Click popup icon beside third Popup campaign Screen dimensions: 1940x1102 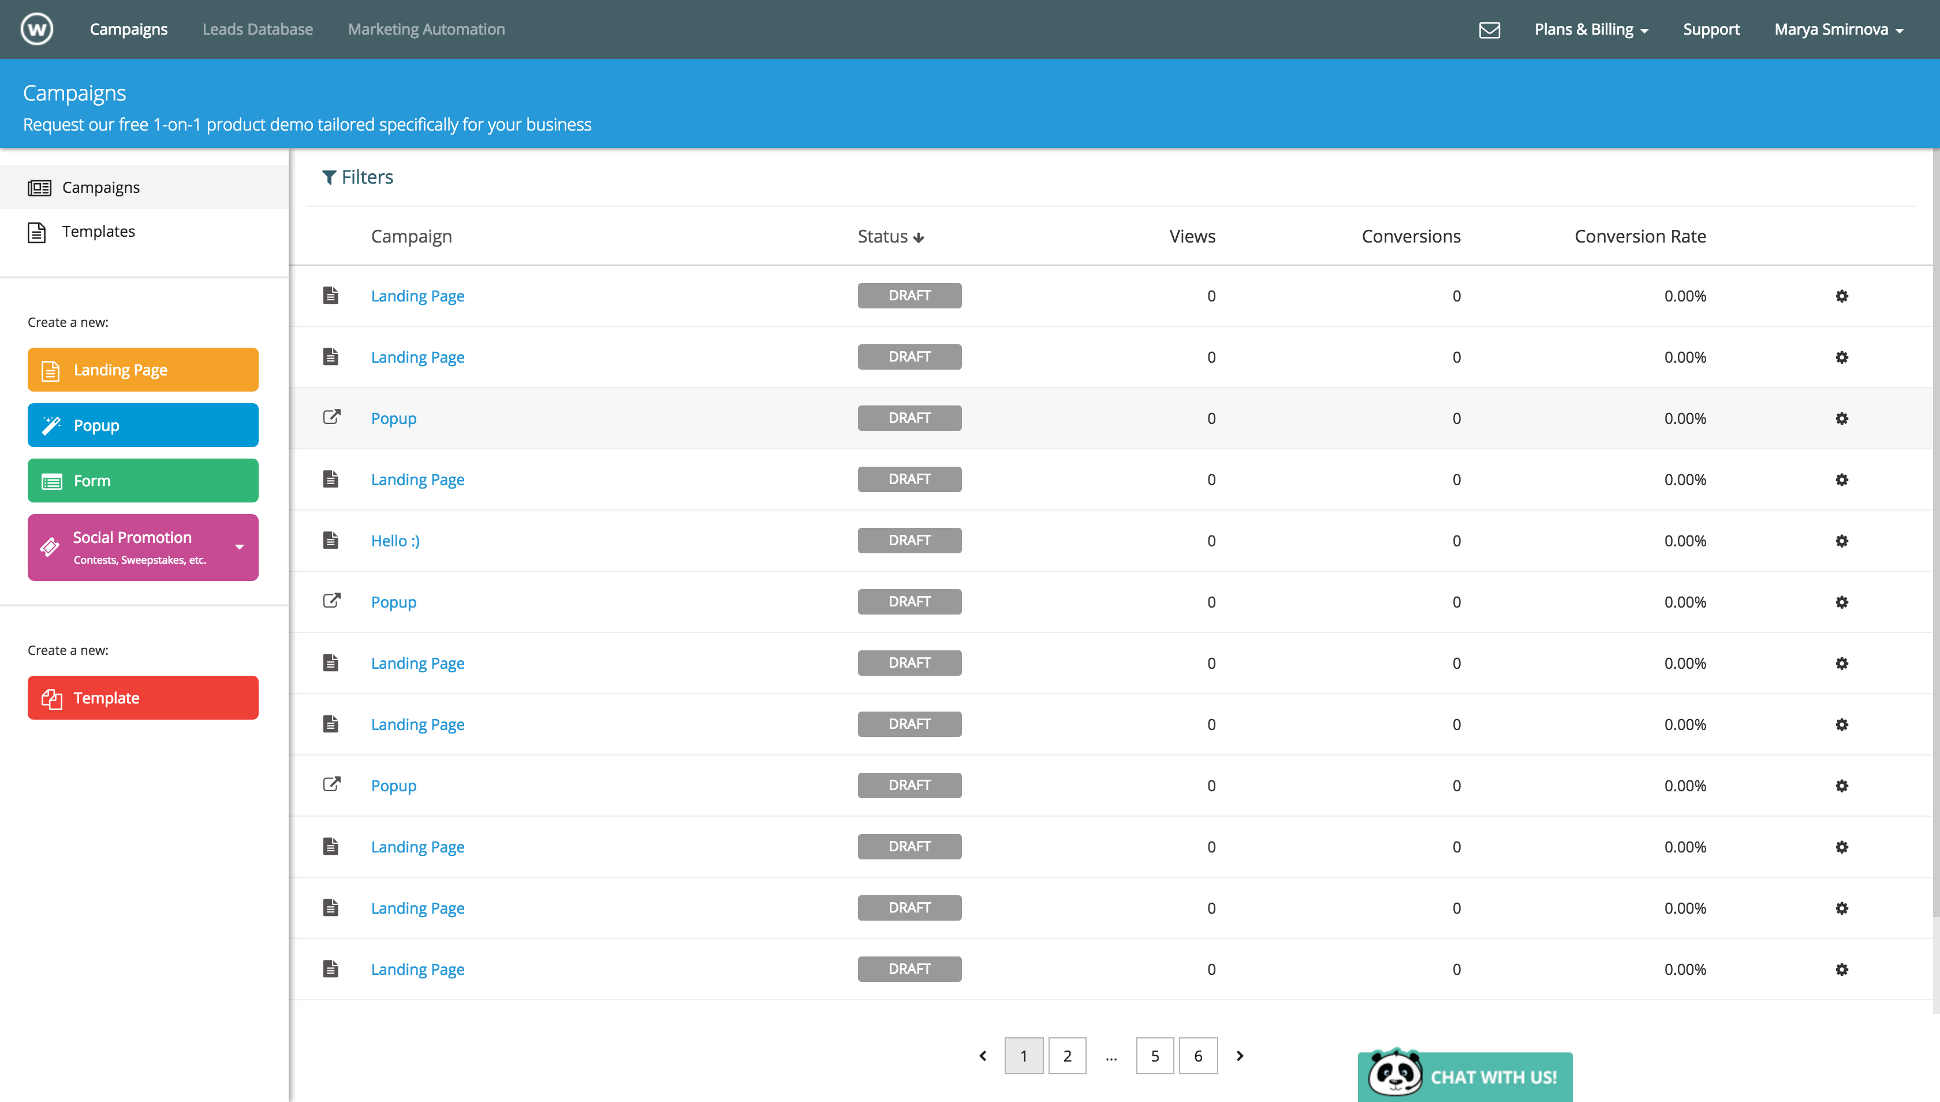coord(331,784)
